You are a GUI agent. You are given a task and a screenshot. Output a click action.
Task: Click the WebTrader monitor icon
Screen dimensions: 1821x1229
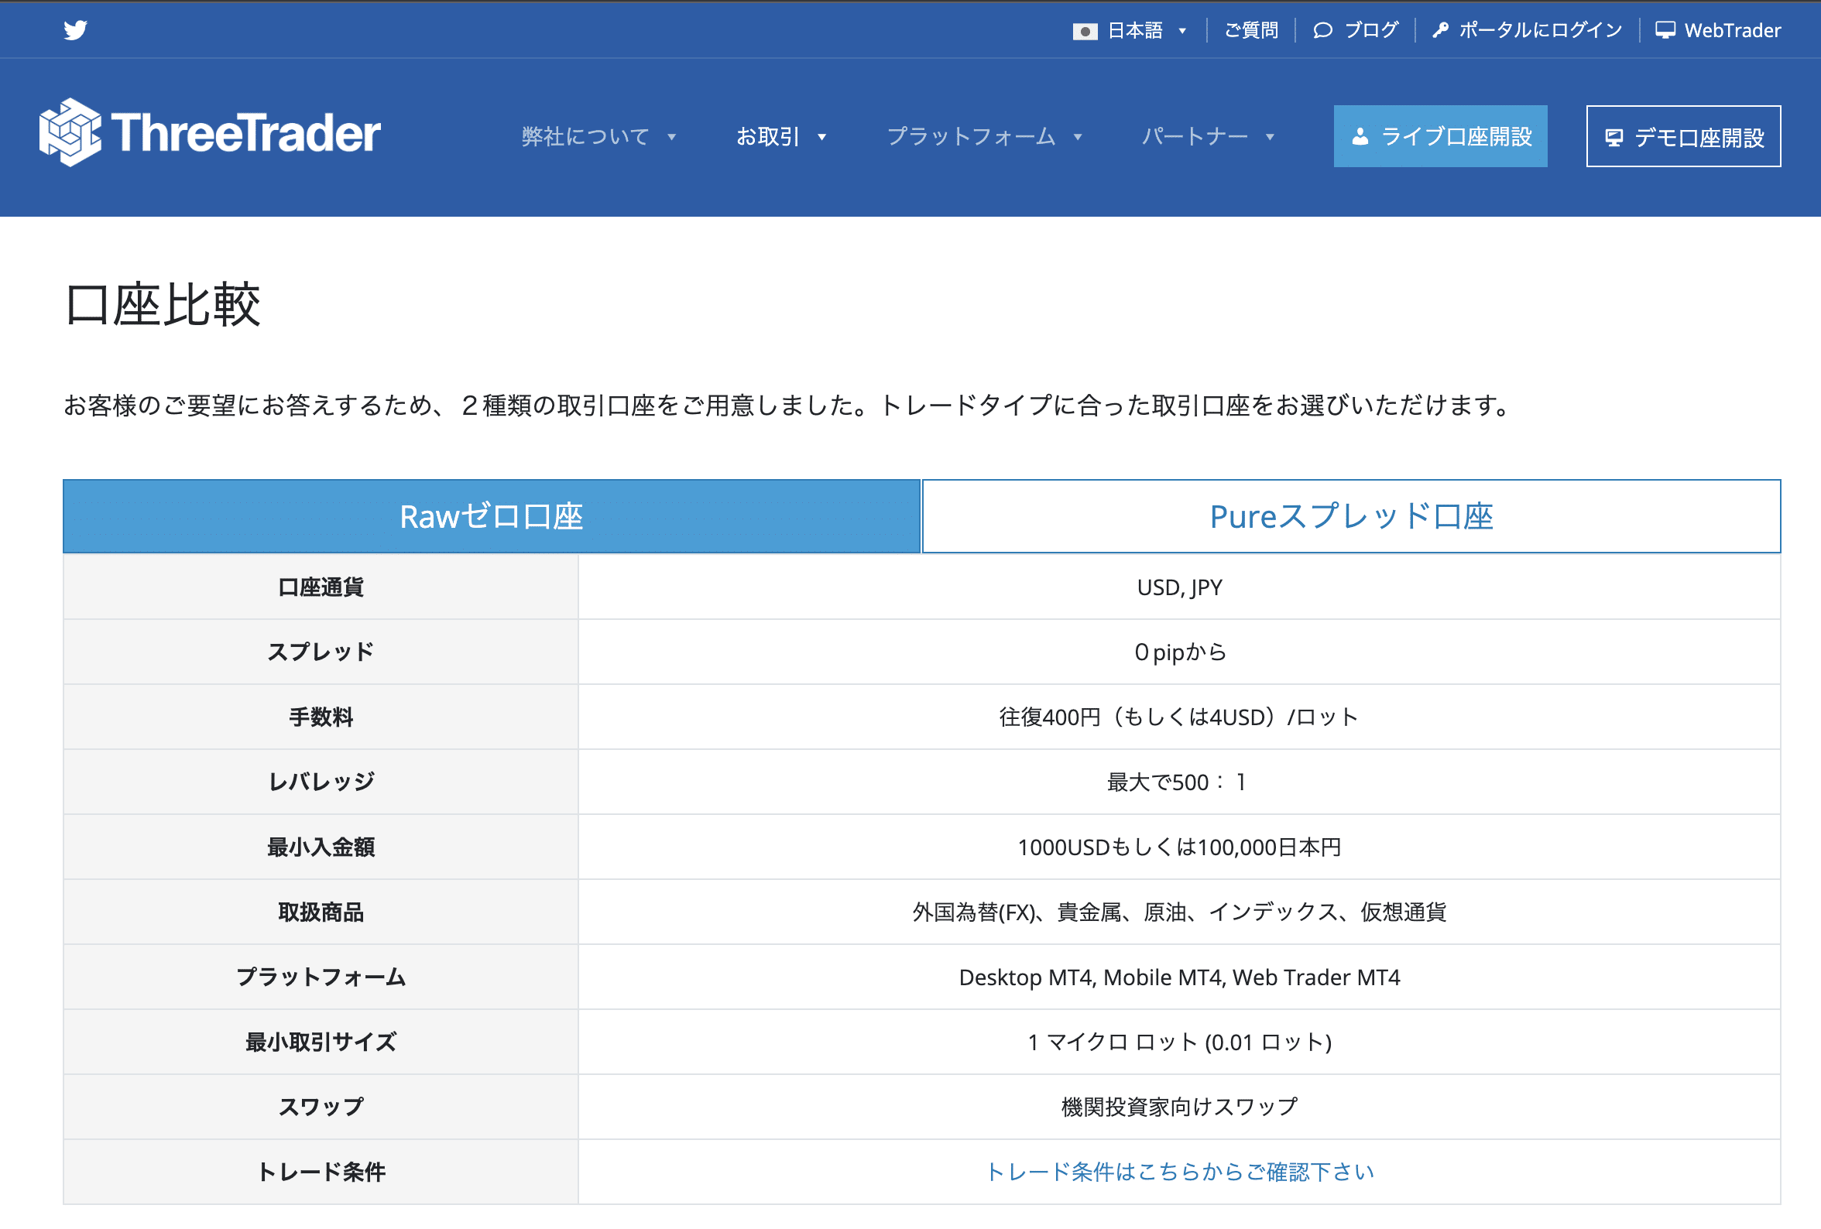[1665, 30]
